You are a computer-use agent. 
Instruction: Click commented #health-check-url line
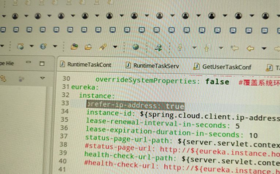click(182, 166)
